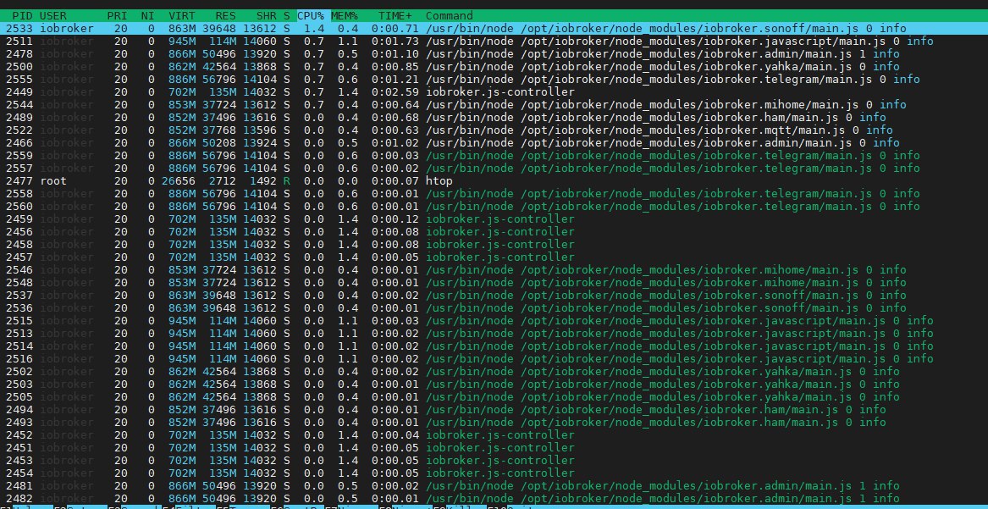The image size is (988, 509).
Task: Select javascript thread PID 2514
Action: (494, 346)
